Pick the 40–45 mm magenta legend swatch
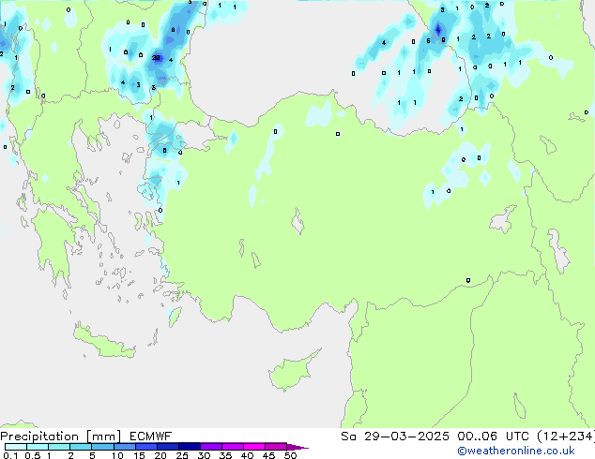595x459 pixels. 254,447
